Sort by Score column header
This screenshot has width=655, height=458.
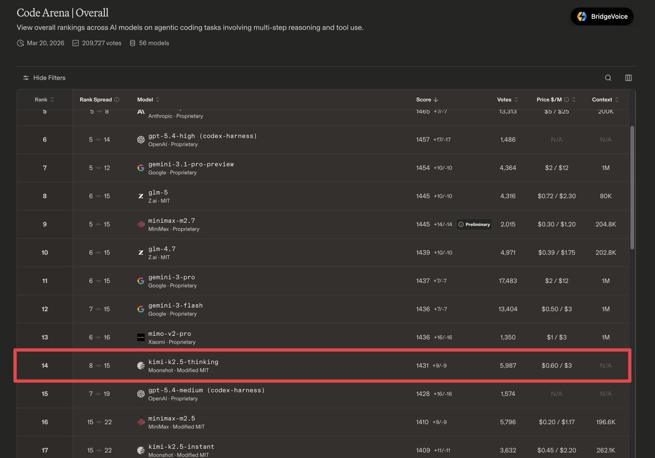tap(427, 100)
